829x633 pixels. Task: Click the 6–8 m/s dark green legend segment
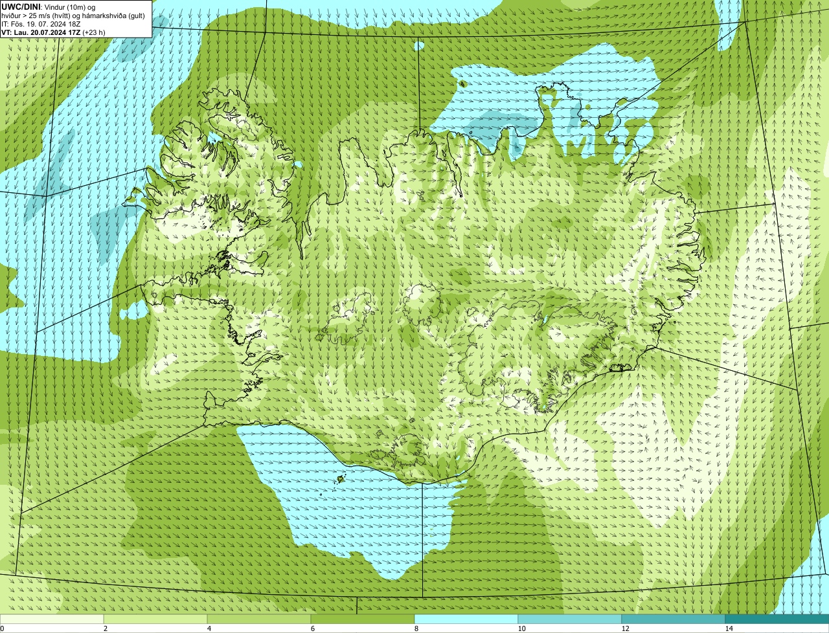tap(363, 619)
